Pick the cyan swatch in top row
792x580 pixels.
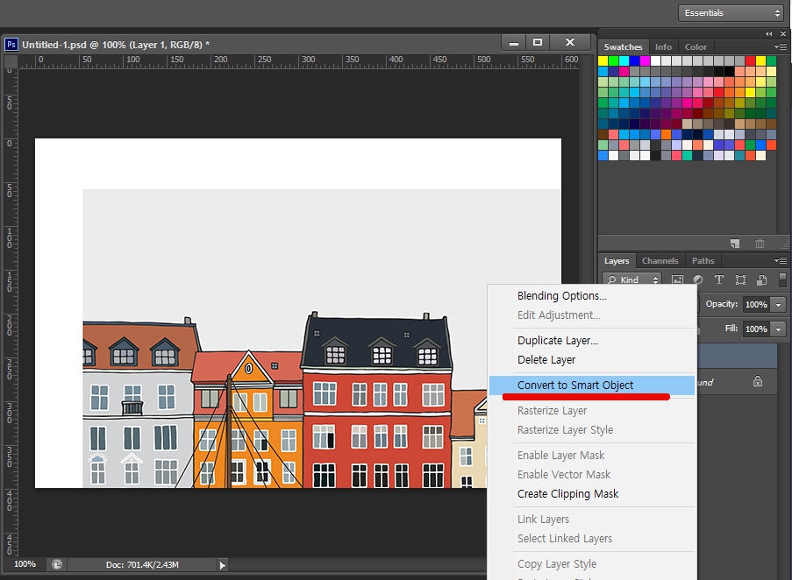point(624,61)
